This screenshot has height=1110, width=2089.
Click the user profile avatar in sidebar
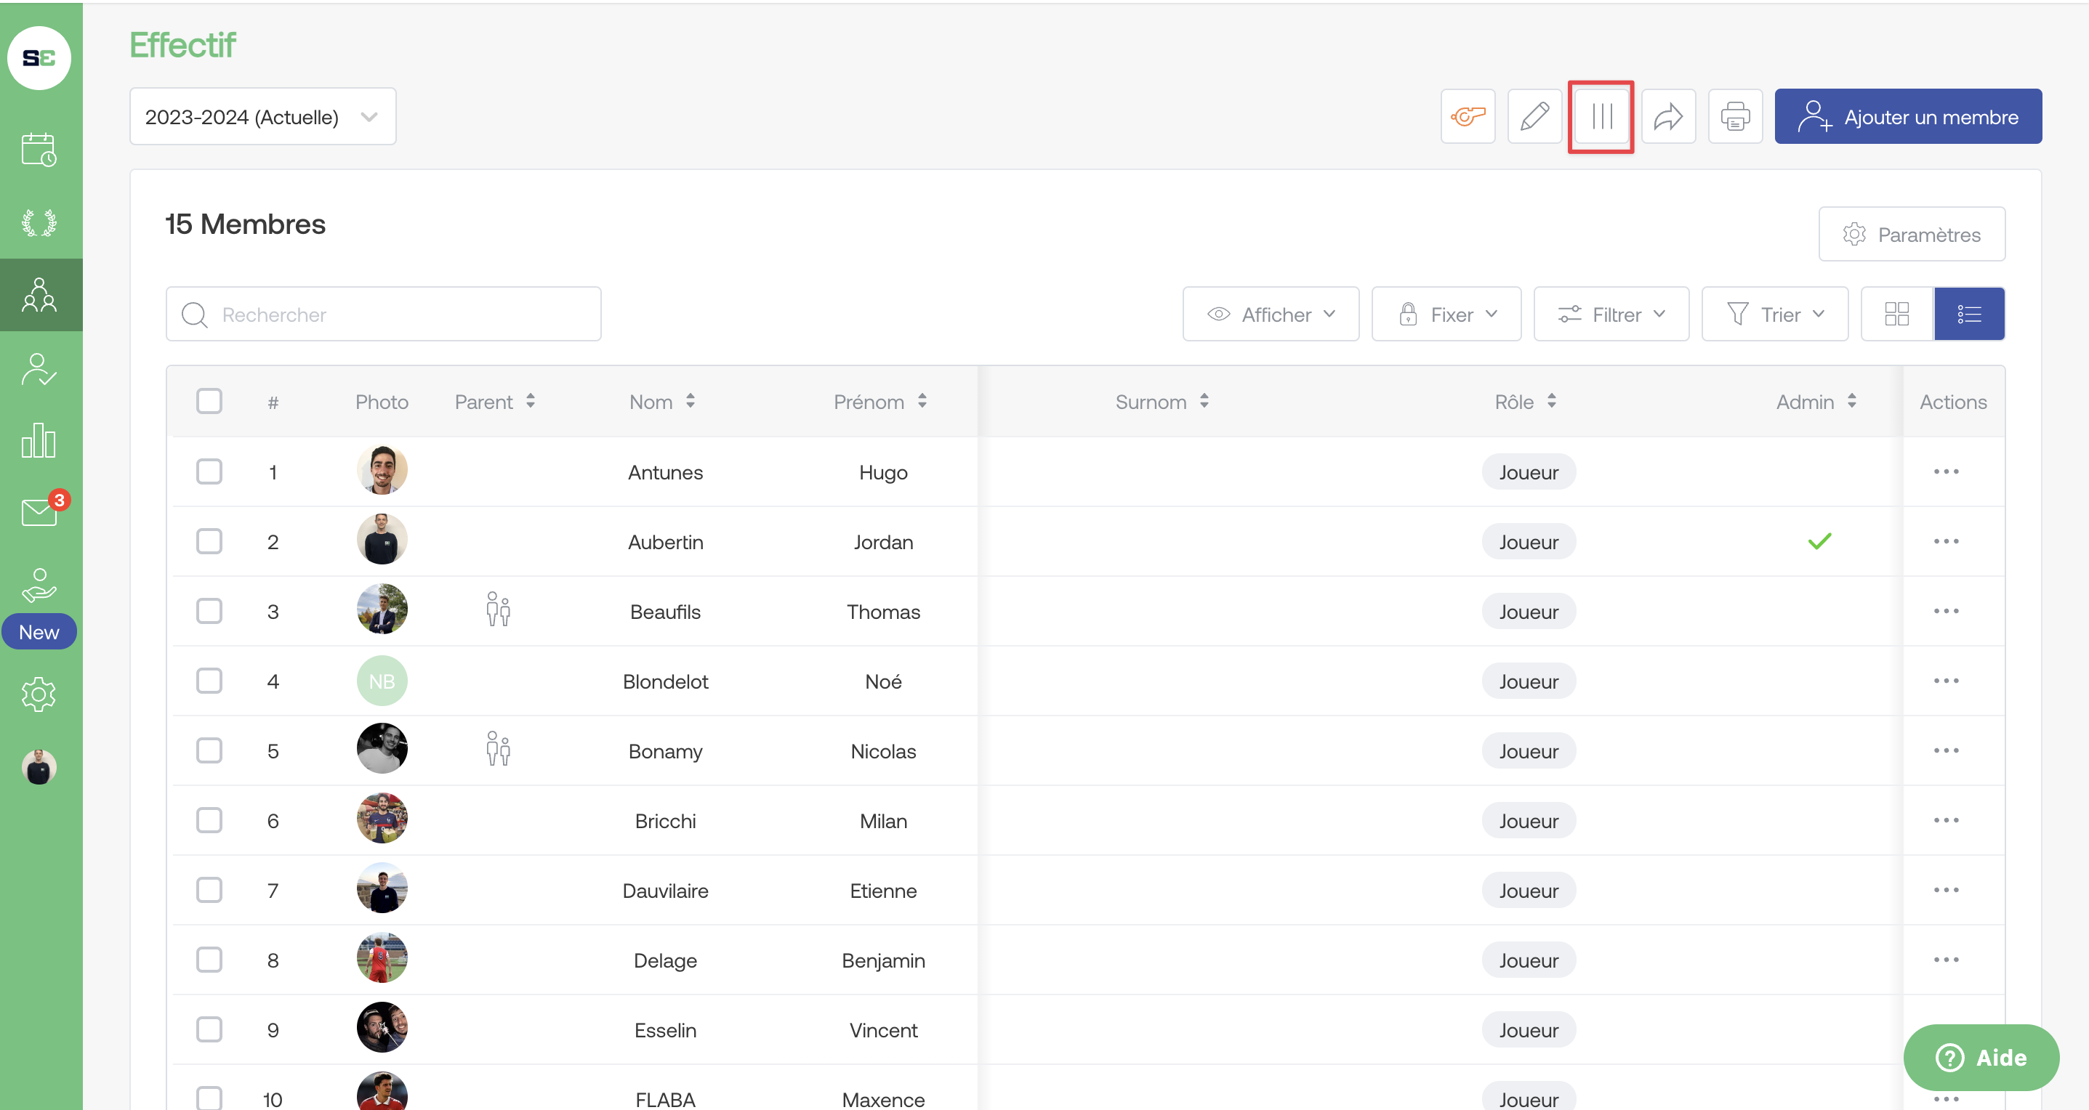39,766
